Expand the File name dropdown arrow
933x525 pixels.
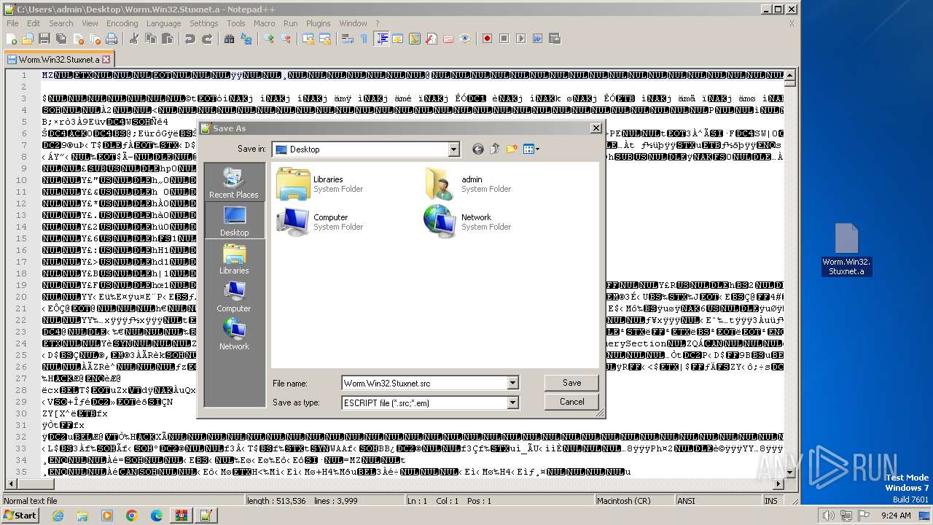click(x=512, y=383)
